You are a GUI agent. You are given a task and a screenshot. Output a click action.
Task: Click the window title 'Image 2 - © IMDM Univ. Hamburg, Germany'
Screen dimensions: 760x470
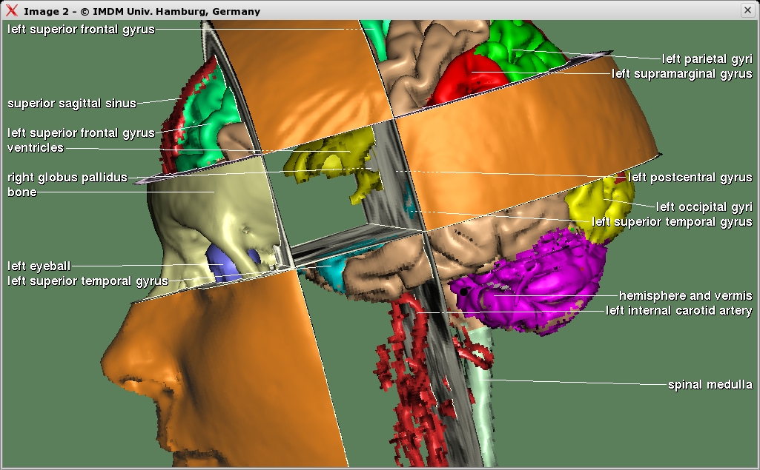[142, 11]
